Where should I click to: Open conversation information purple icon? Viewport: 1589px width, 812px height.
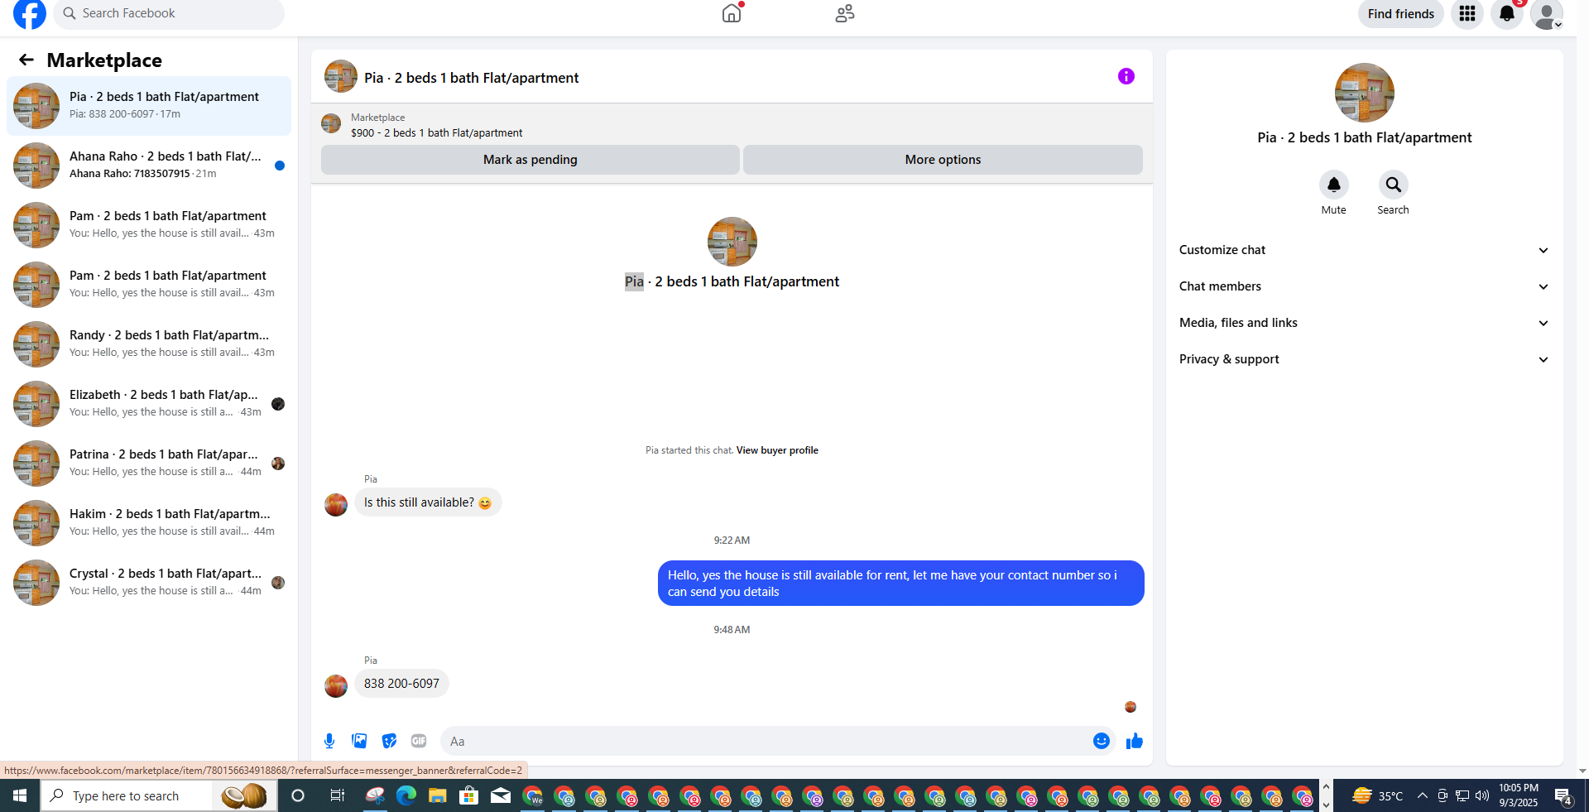tap(1126, 76)
